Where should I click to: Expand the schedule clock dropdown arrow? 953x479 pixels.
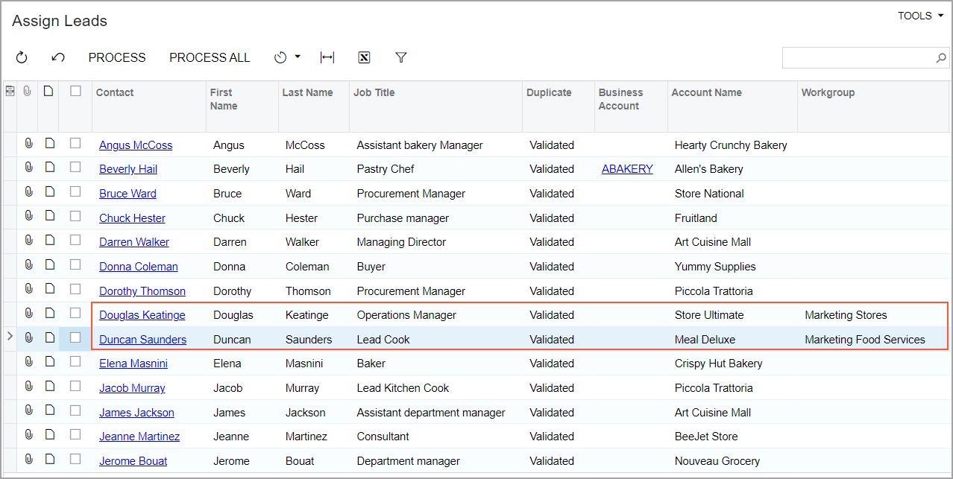tap(298, 57)
